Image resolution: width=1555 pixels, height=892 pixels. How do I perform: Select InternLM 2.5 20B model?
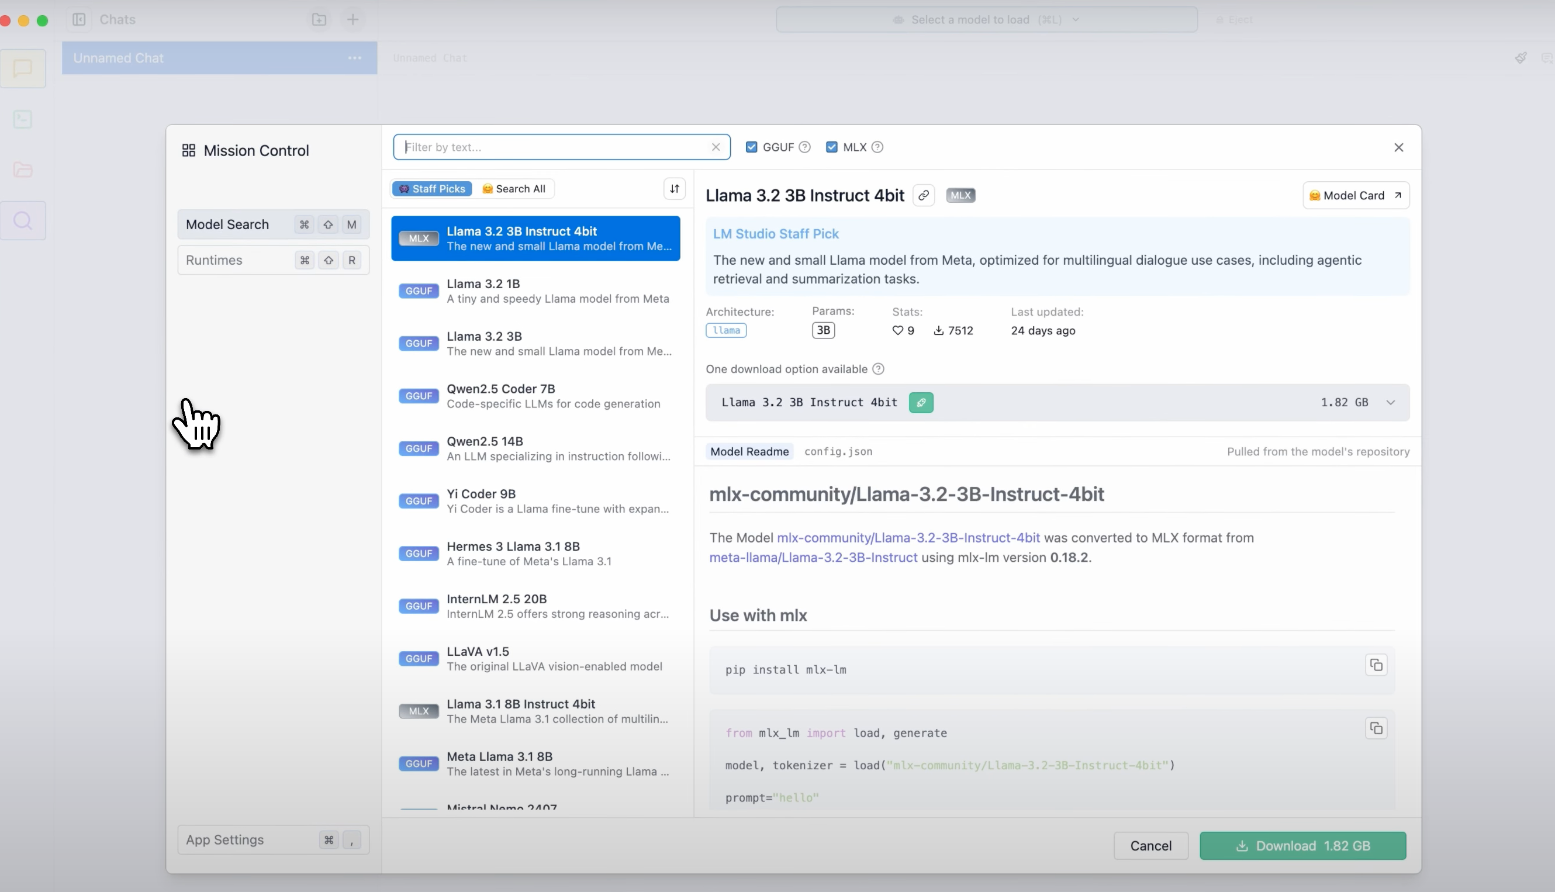[535, 606]
